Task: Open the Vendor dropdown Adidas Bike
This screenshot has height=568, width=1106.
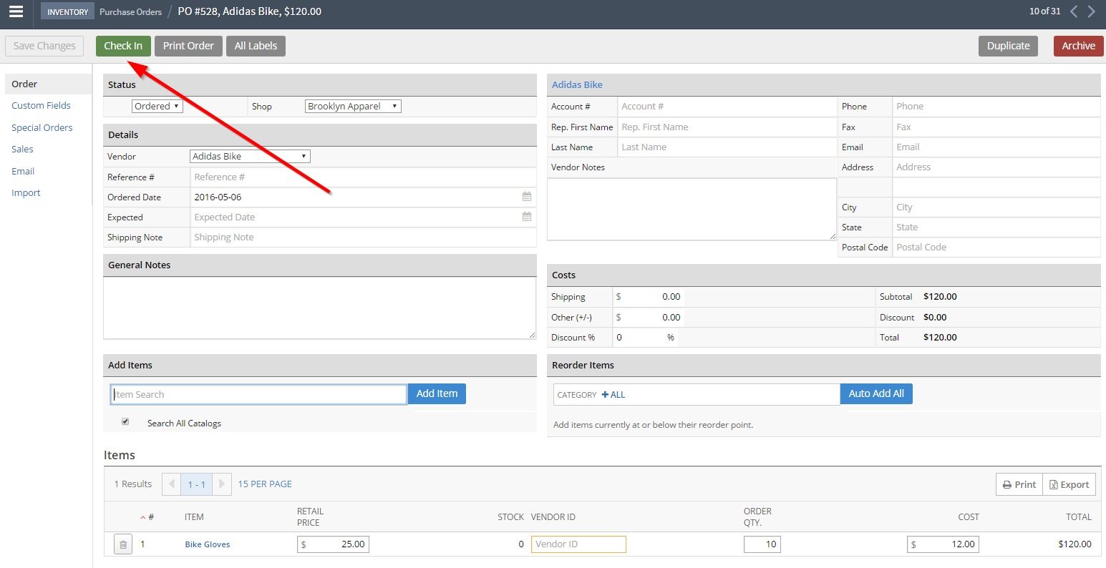Action: [250, 156]
